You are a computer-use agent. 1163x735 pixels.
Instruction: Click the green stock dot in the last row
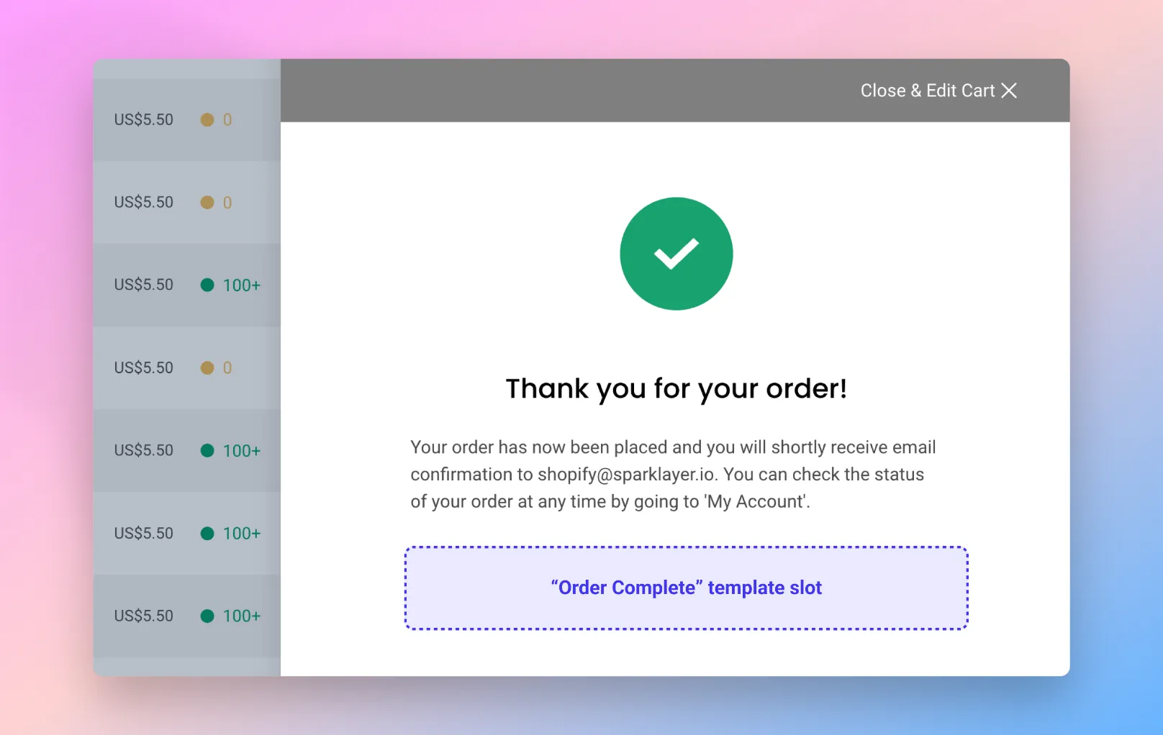pos(207,616)
